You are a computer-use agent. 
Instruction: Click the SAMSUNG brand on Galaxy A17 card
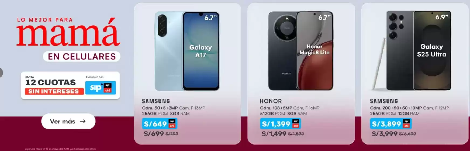[156, 101]
